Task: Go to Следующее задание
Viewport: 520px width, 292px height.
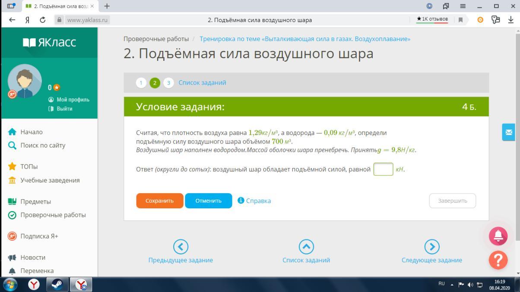Action: tap(432, 260)
